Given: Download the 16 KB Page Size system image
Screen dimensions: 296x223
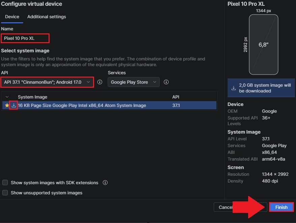Looking at the screenshot, I should point(13,105).
